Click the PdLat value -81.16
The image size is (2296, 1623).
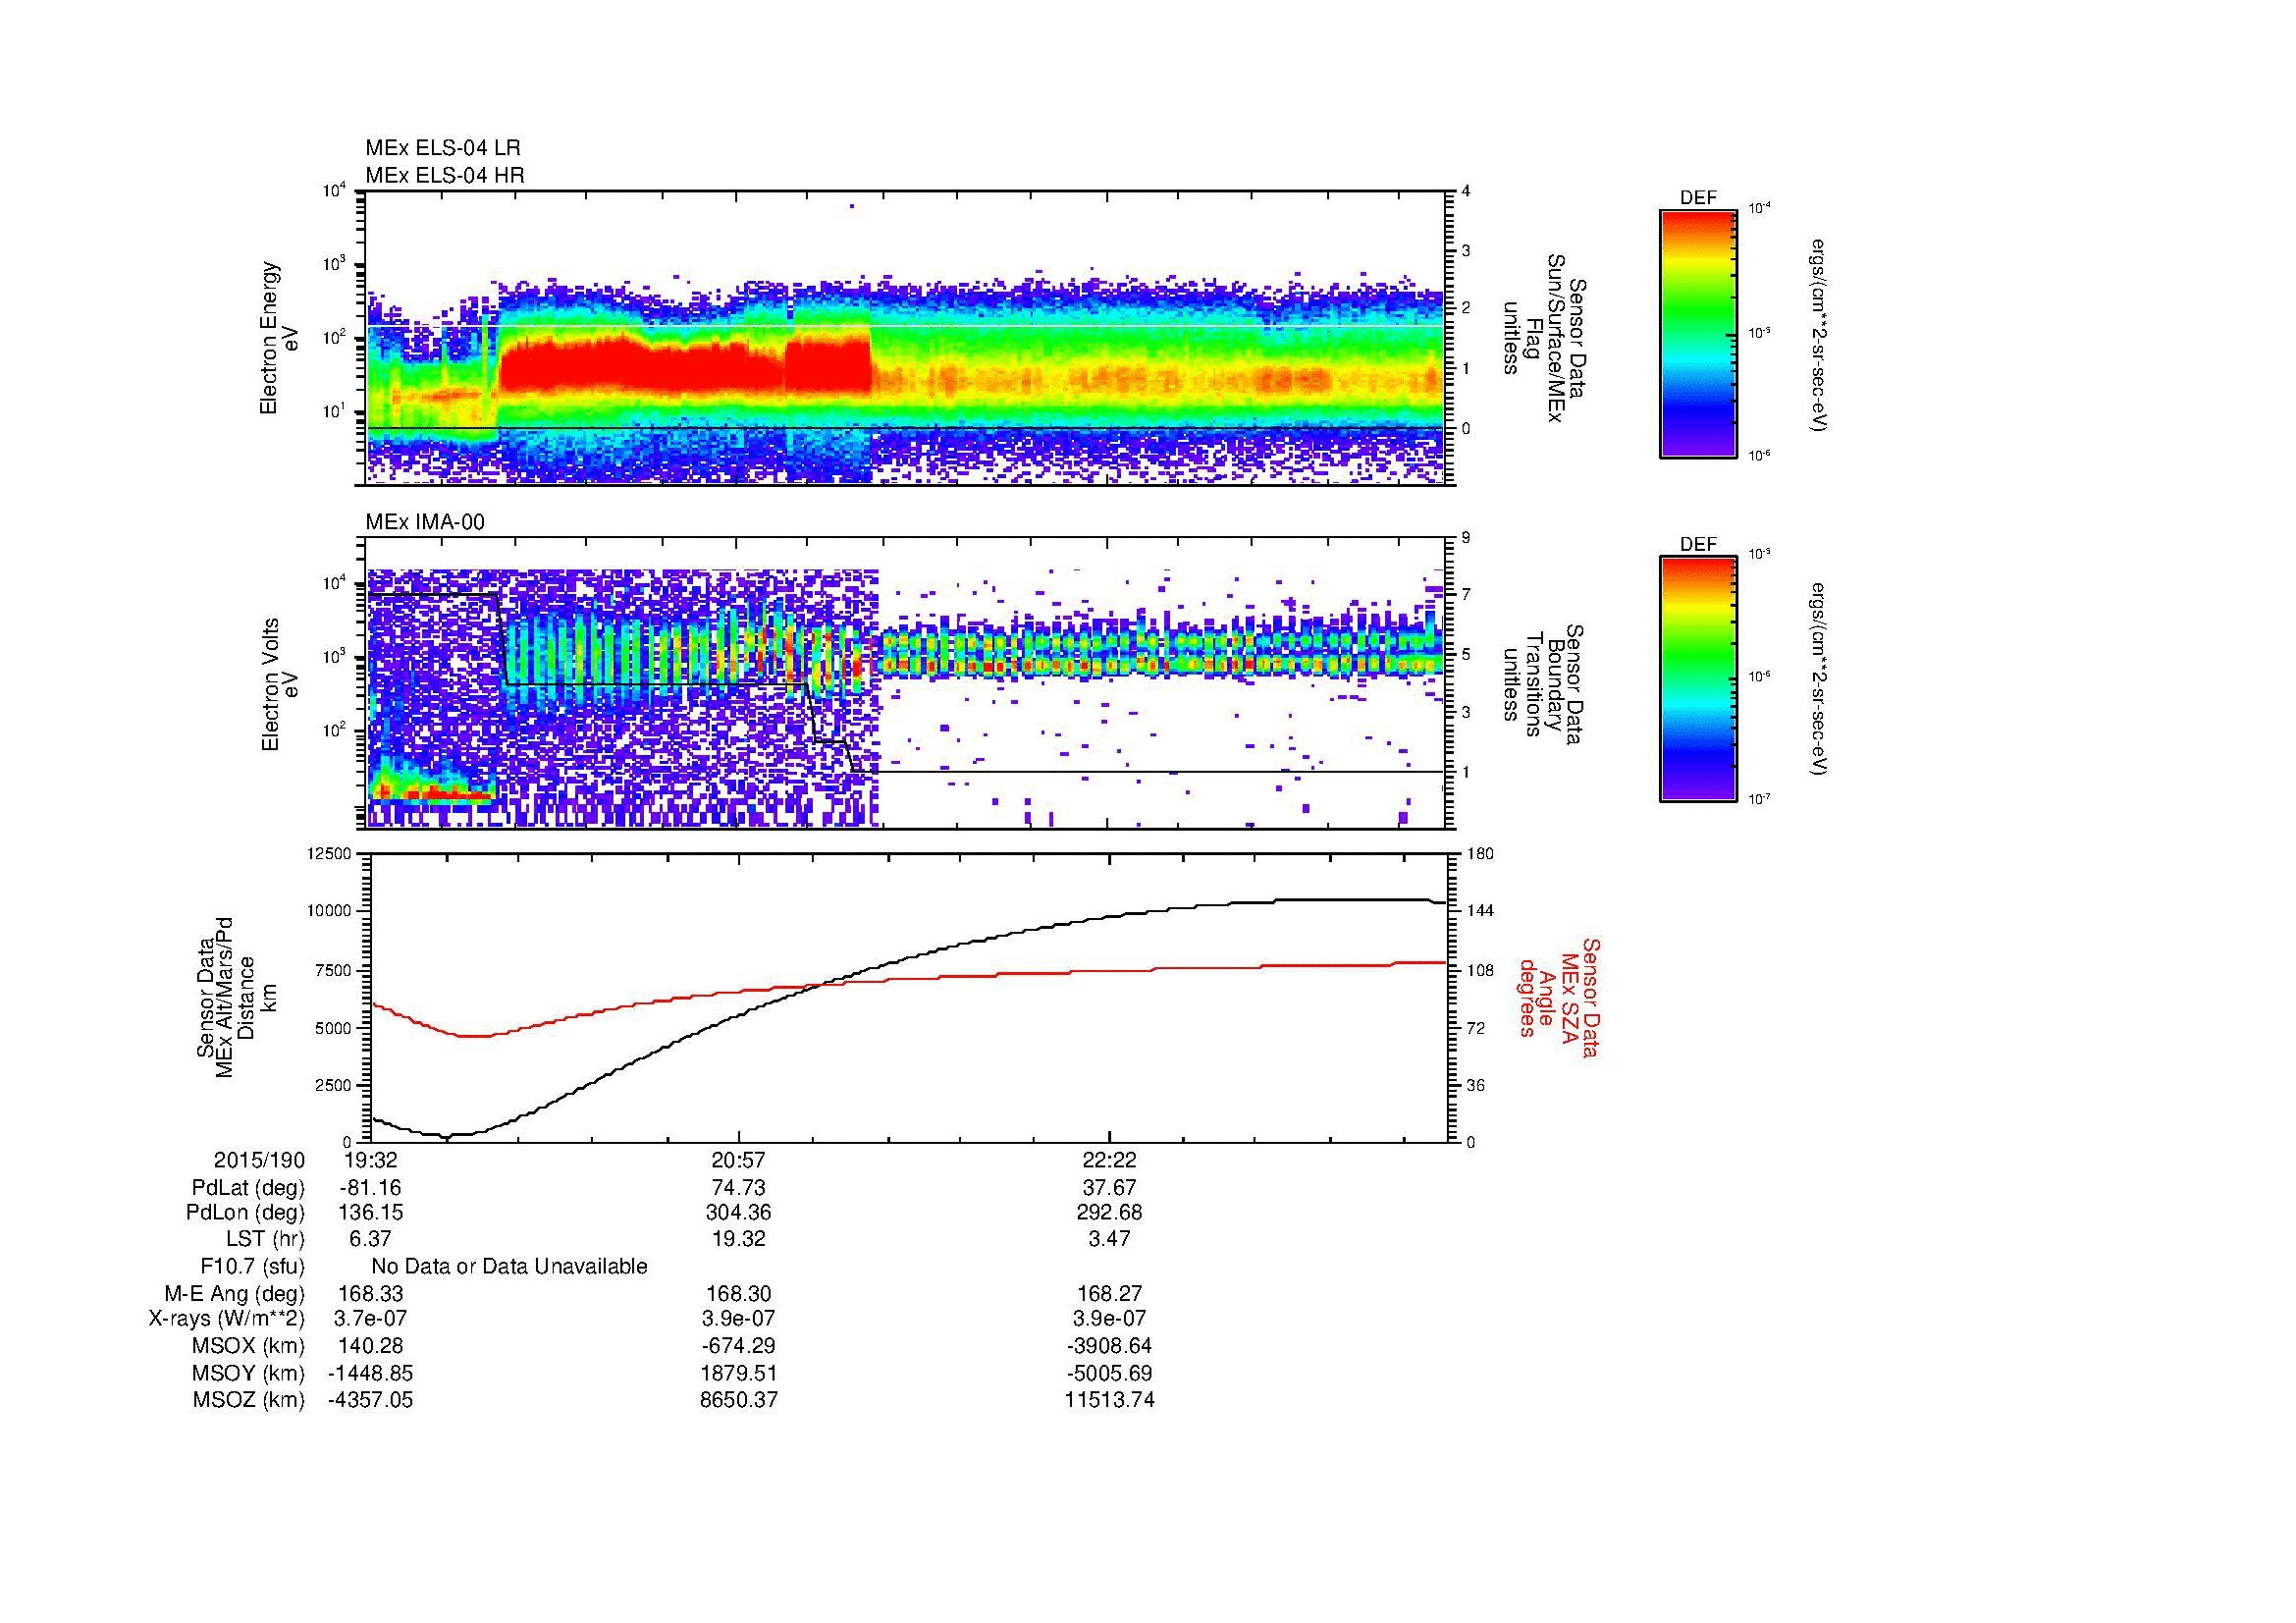(370, 1188)
